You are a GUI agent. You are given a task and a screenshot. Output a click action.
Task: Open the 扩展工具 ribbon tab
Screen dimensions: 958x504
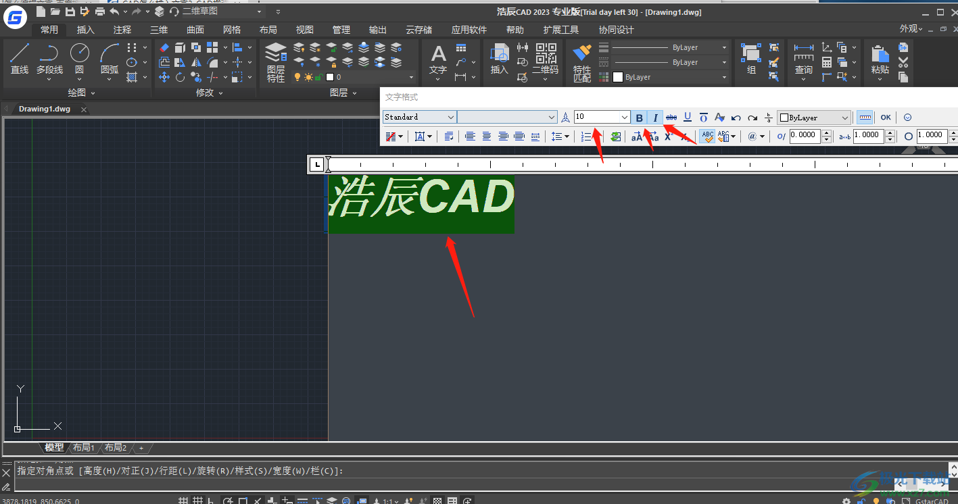(x=561, y=30)
